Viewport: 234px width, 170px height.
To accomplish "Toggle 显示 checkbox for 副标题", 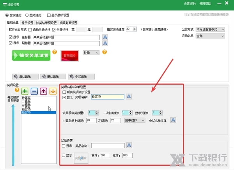I will 11,43.
